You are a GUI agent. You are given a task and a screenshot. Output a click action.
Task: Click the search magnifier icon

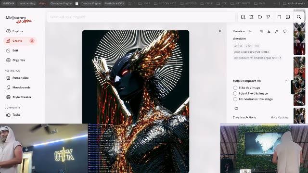point(299,17)
